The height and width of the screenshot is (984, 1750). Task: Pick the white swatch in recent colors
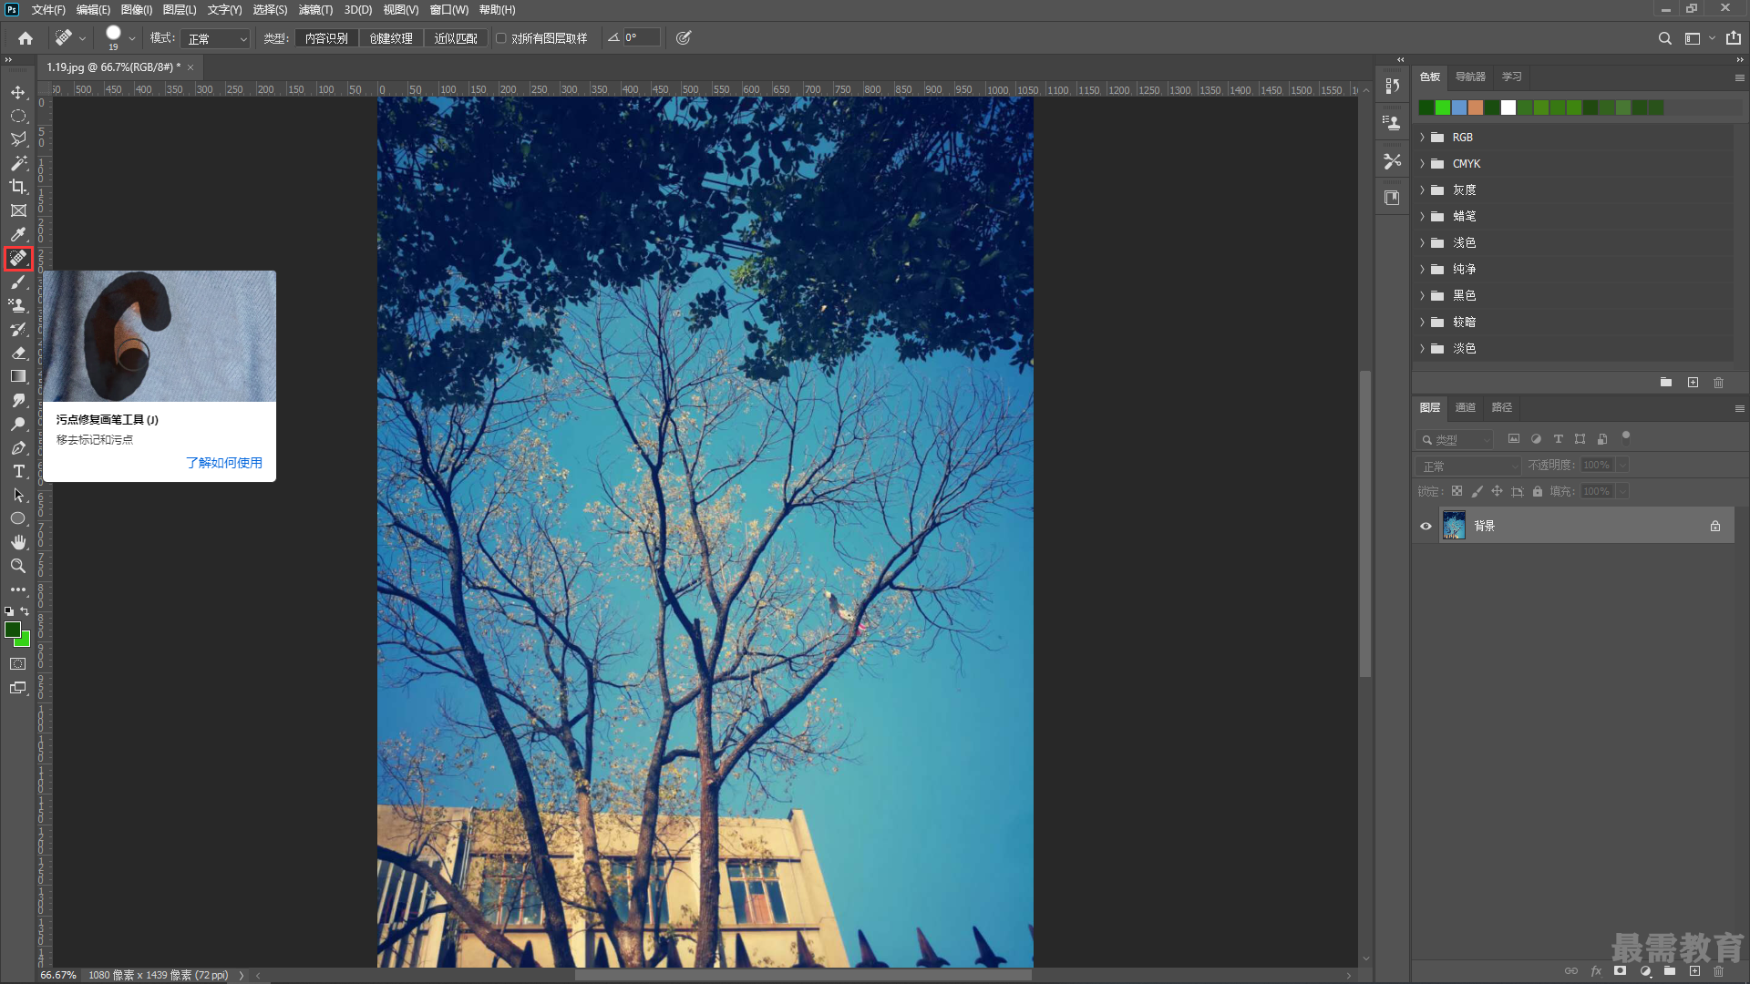click(1508, 108)
